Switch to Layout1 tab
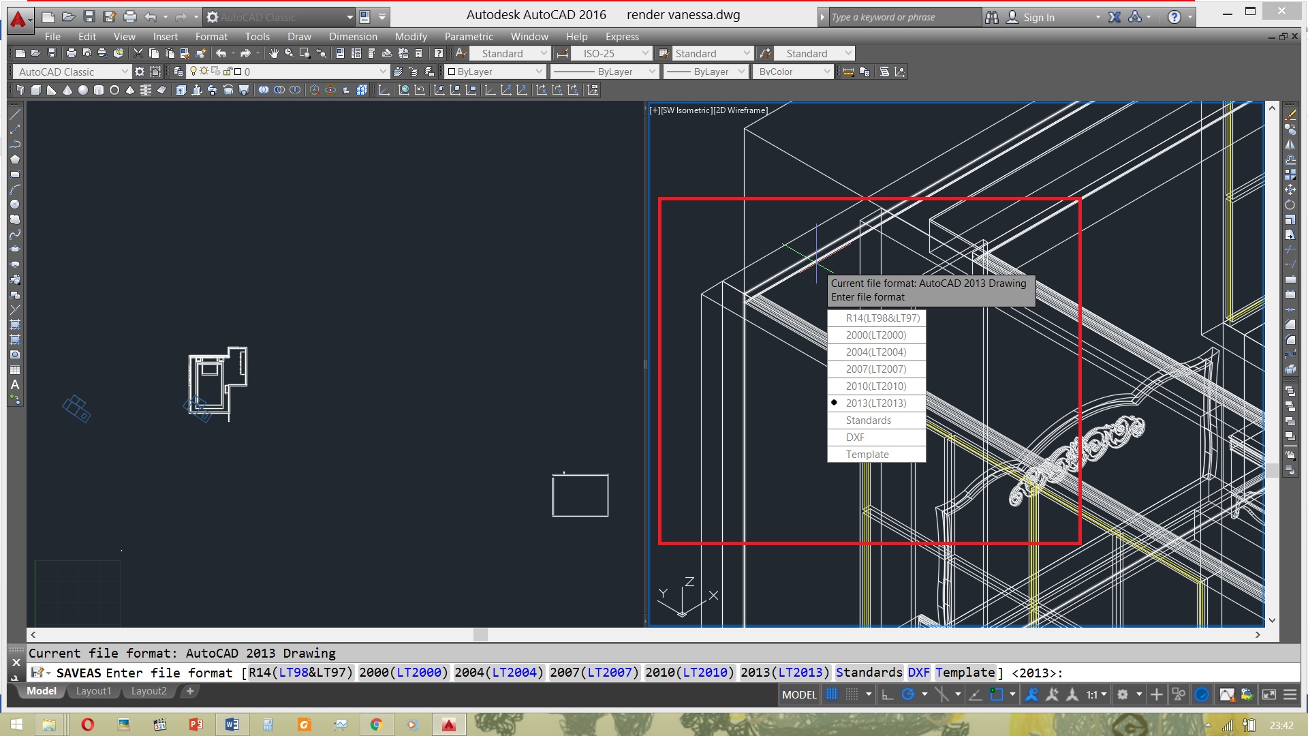 point(94,690)
